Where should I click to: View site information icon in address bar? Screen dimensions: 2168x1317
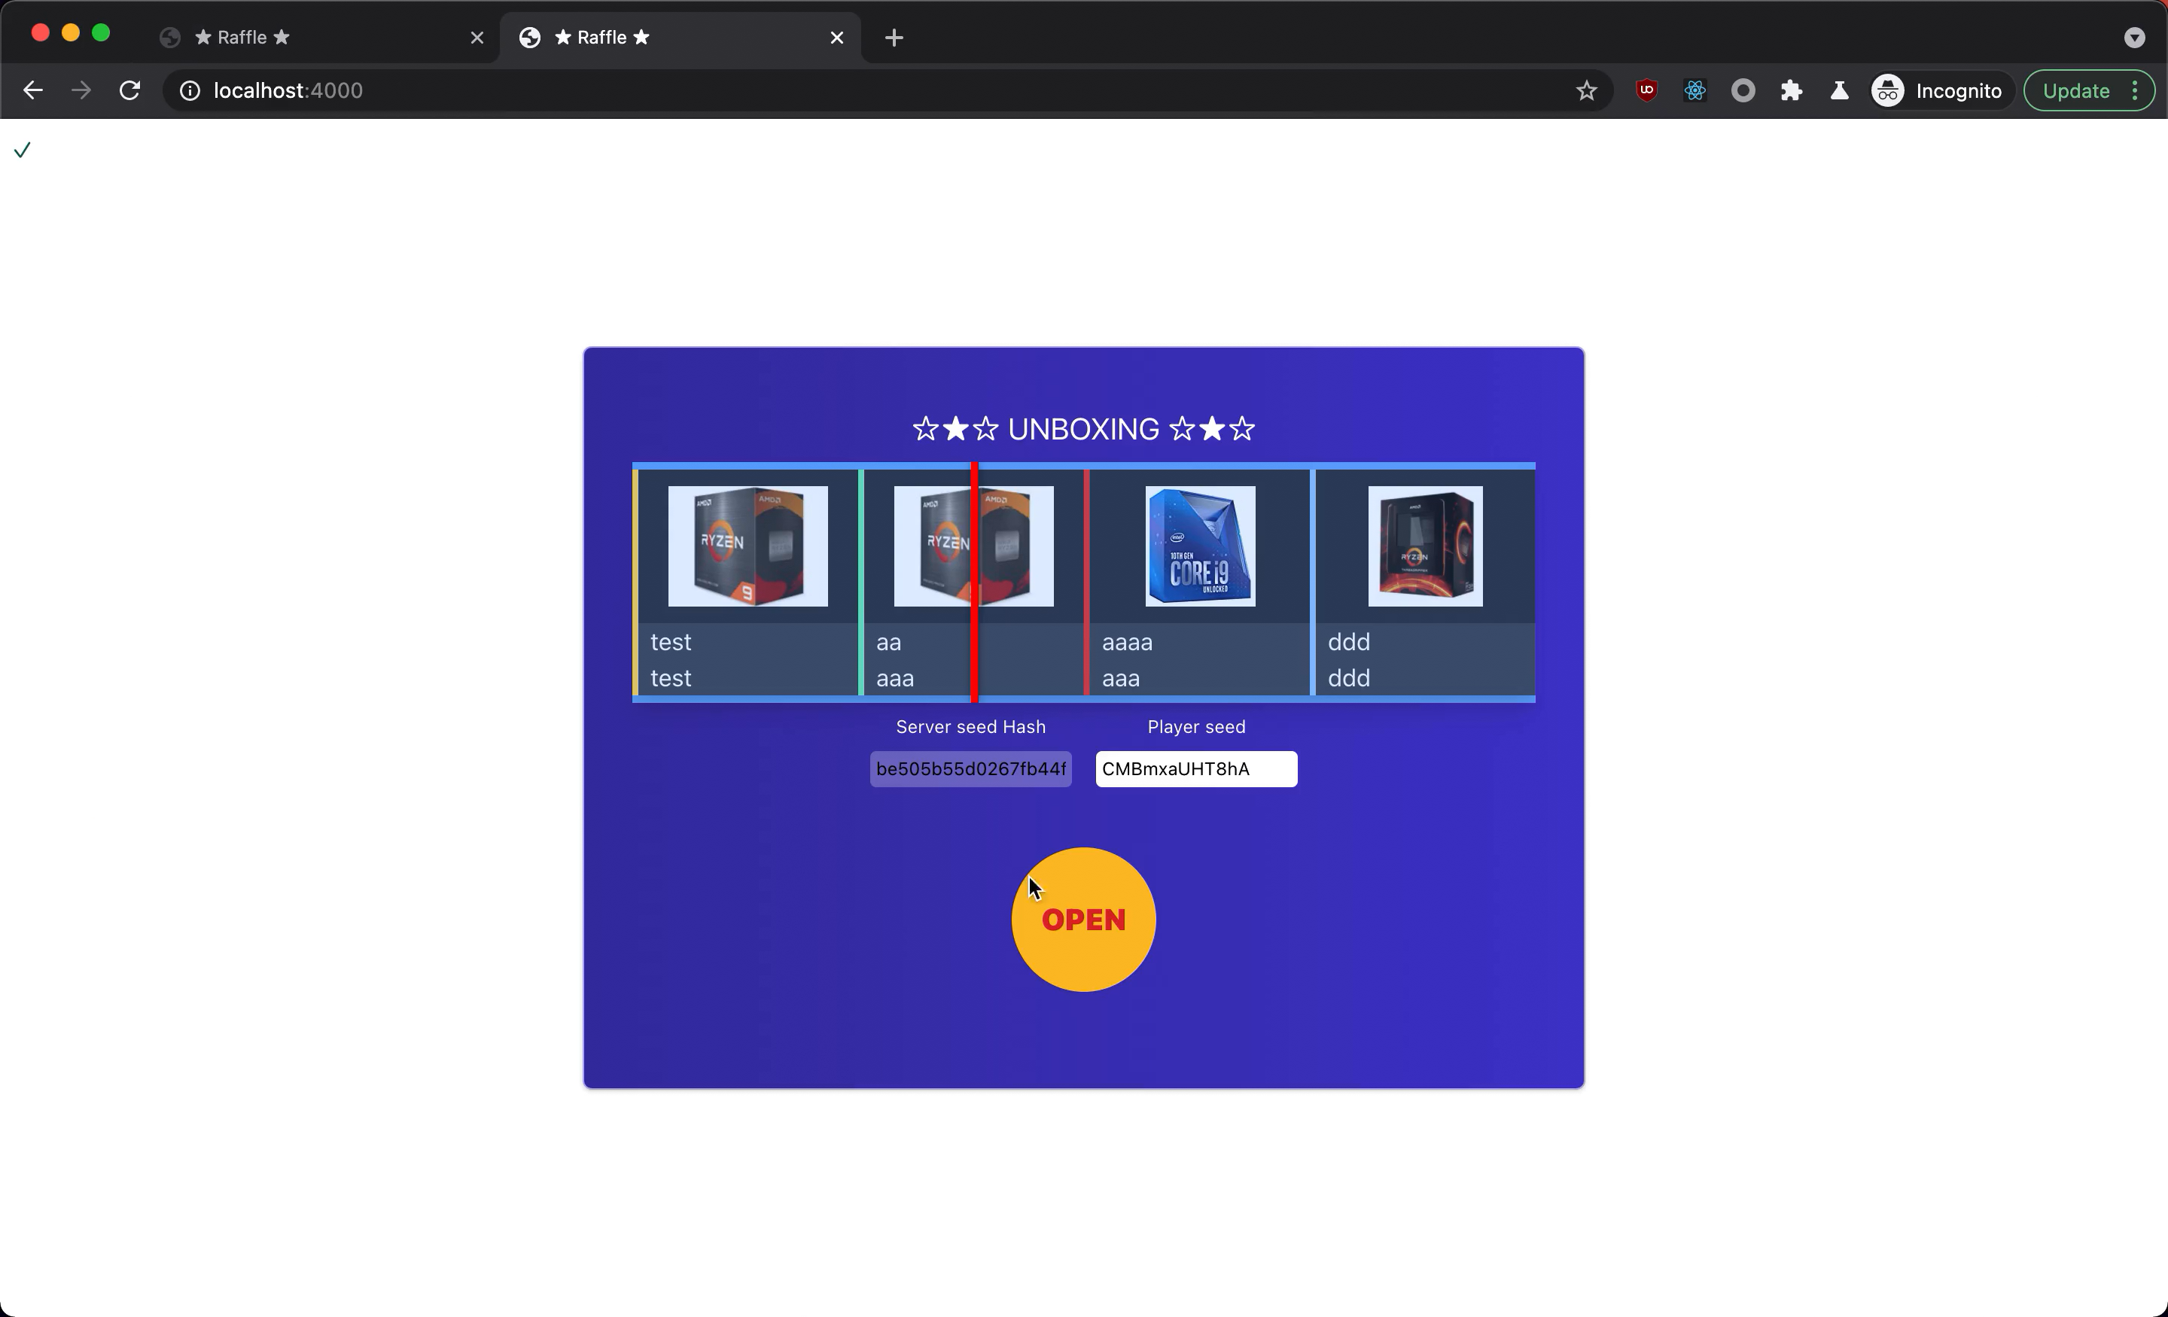pyautogui.click(x=190, y=90)
